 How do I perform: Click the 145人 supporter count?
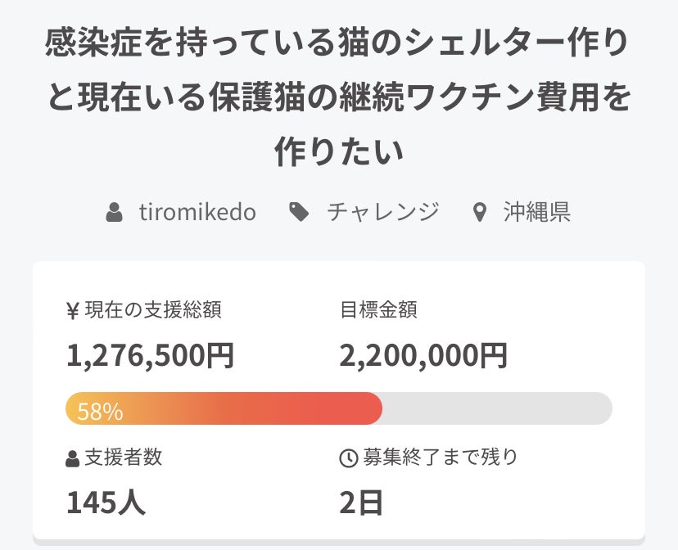[x=106, y=503]
